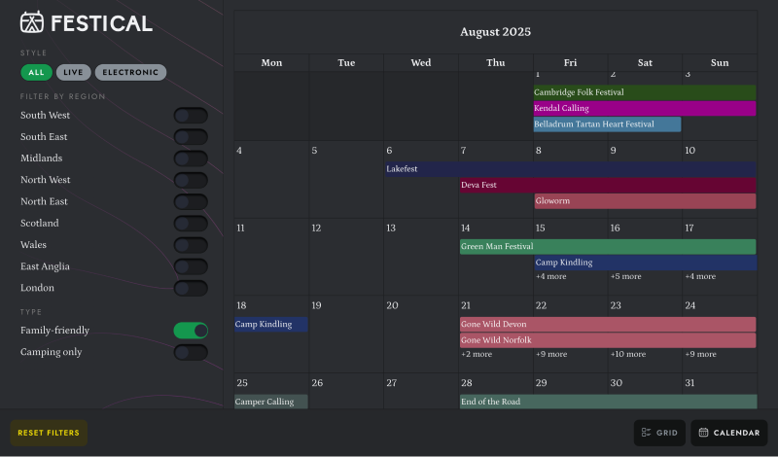Expand +5 more events on August 16
The width and height of the screenshot is (778, 457).
pos(625,276)
